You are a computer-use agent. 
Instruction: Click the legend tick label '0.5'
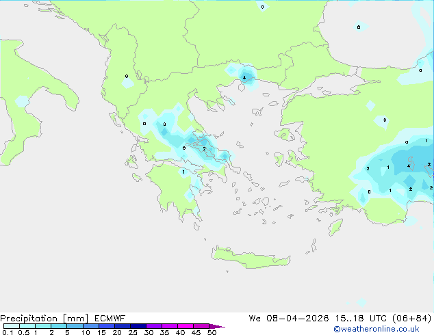tap(24, 332)
